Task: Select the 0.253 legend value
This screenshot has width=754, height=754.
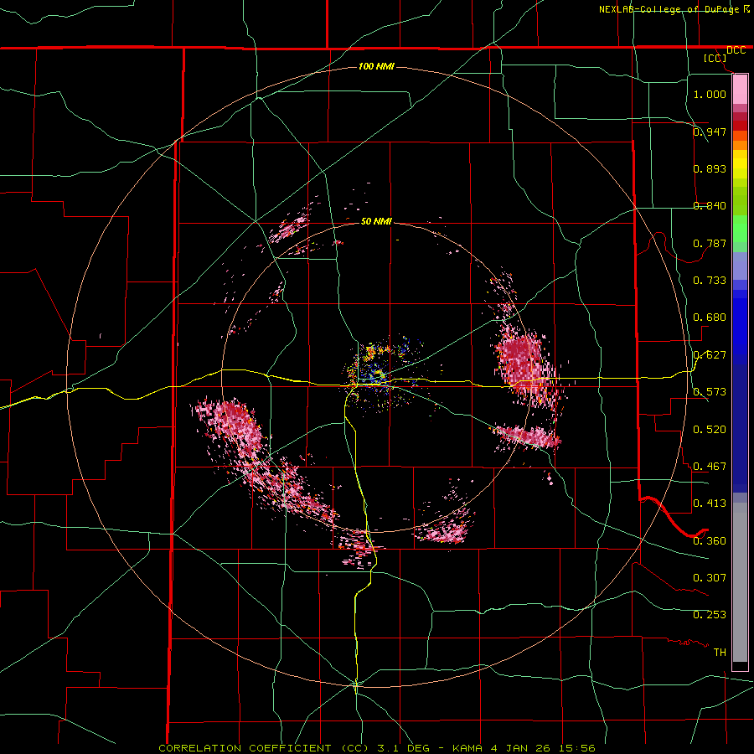Action: click(x=710, y=615)
